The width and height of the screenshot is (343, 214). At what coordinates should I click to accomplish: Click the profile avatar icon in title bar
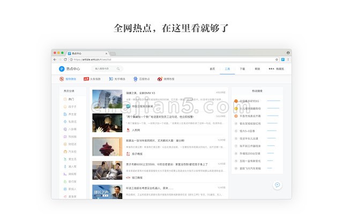coord(288,52)
